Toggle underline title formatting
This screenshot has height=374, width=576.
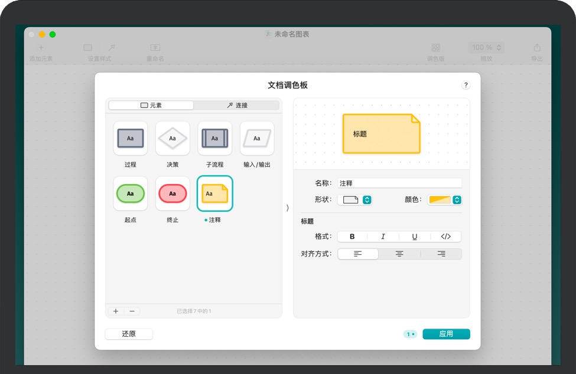415,237
